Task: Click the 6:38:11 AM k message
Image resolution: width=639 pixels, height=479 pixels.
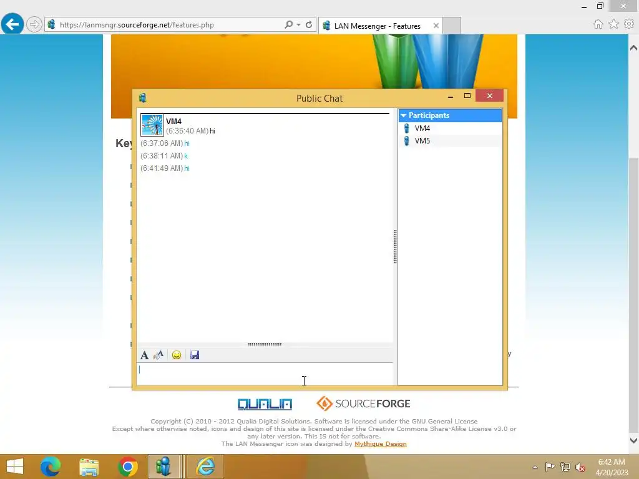Action: (164, 156)
